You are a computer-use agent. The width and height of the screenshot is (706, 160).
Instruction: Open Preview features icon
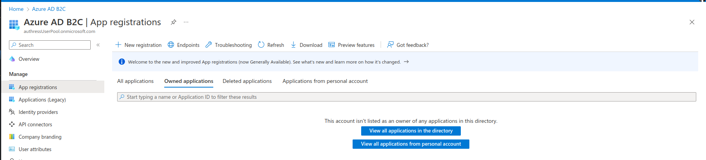332,45
